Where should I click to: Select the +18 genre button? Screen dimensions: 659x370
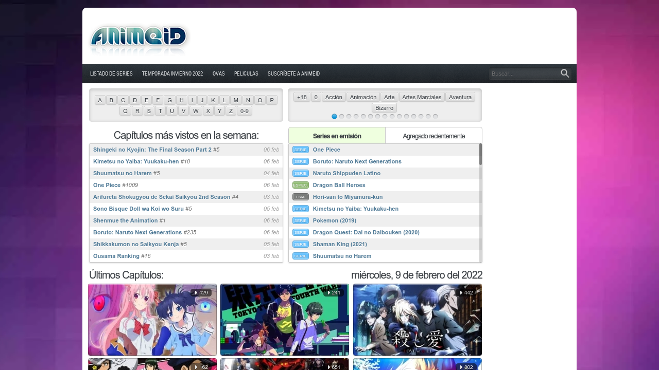[x=302, y=97]
